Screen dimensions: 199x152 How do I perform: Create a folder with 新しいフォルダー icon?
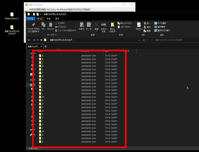click(112, 25)
